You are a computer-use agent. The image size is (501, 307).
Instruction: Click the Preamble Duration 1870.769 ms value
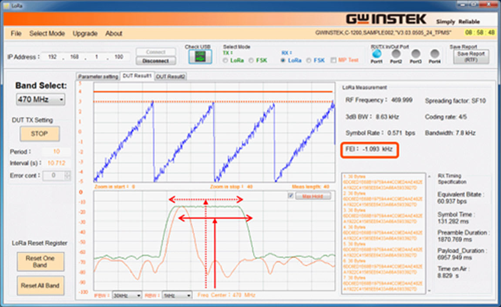(x=455, y=239)
